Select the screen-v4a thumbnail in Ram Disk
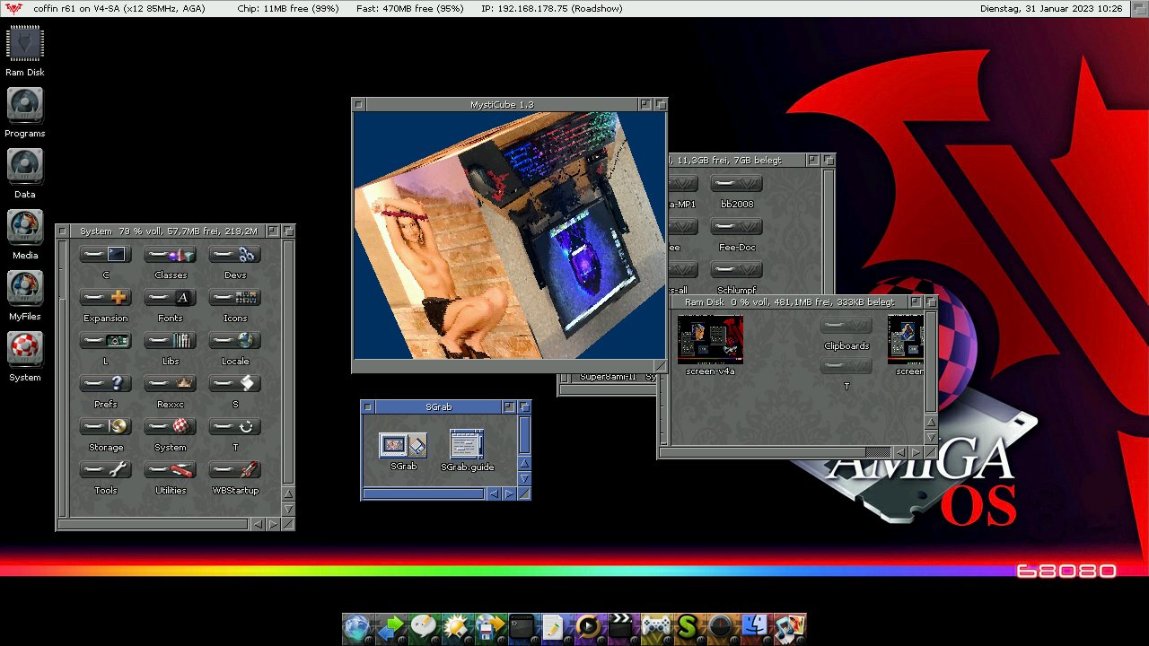Viewport: 1149px width, 646px height. 710,339
